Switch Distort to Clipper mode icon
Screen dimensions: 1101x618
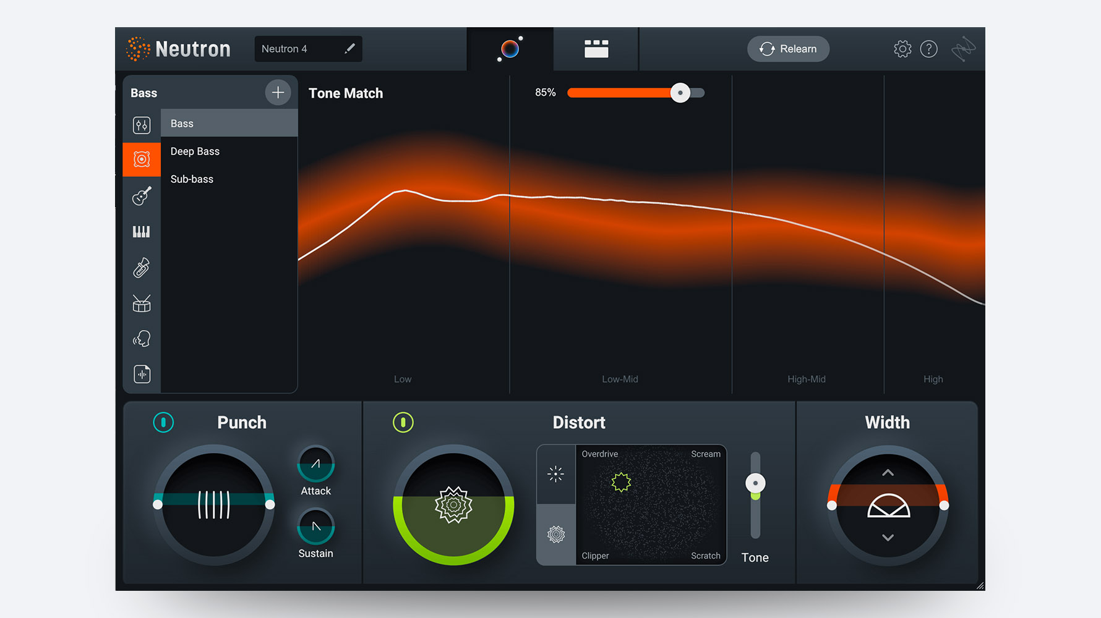555,535
